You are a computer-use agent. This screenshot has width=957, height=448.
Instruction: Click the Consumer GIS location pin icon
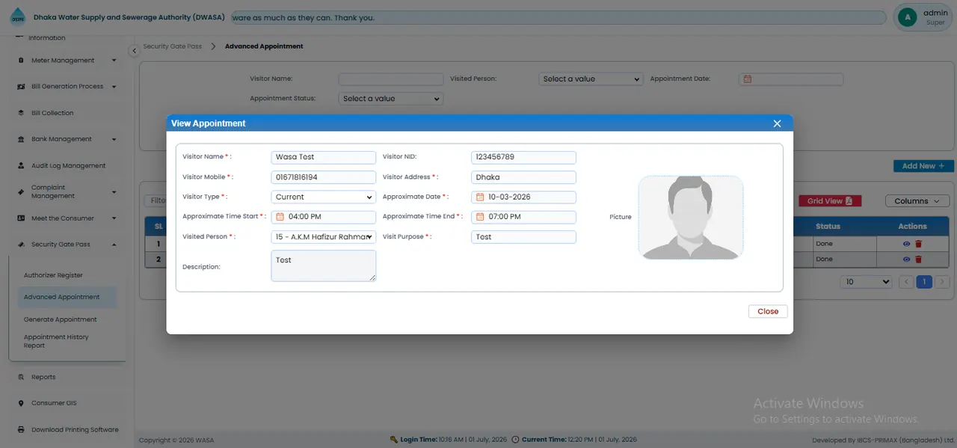tap(21, 403)
